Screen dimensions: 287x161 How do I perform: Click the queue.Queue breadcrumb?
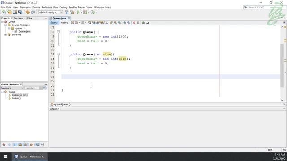click(61, 104)
